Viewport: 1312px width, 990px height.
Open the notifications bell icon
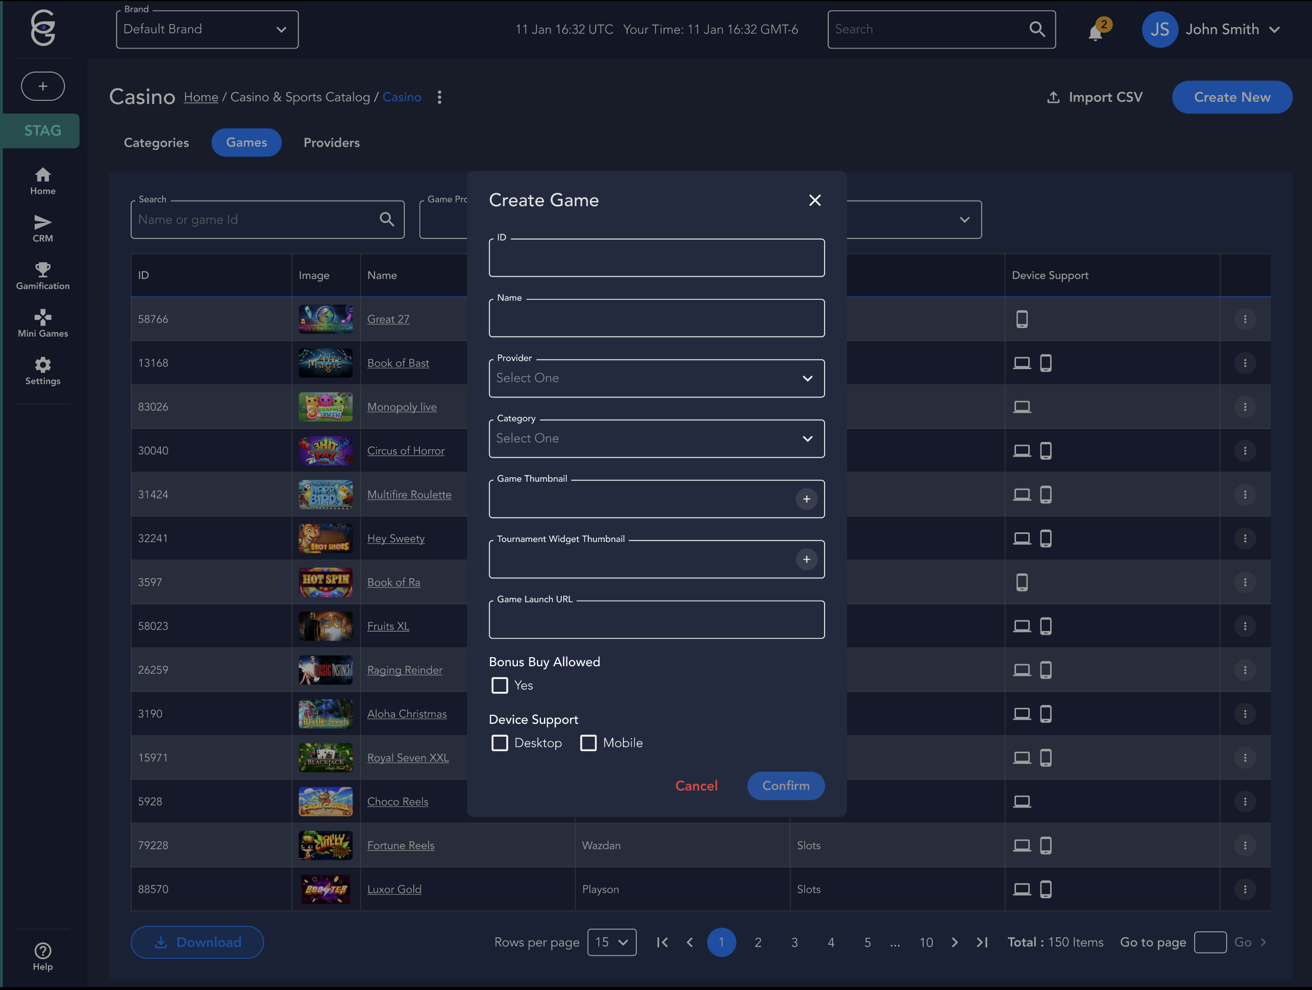[1095, 31]
